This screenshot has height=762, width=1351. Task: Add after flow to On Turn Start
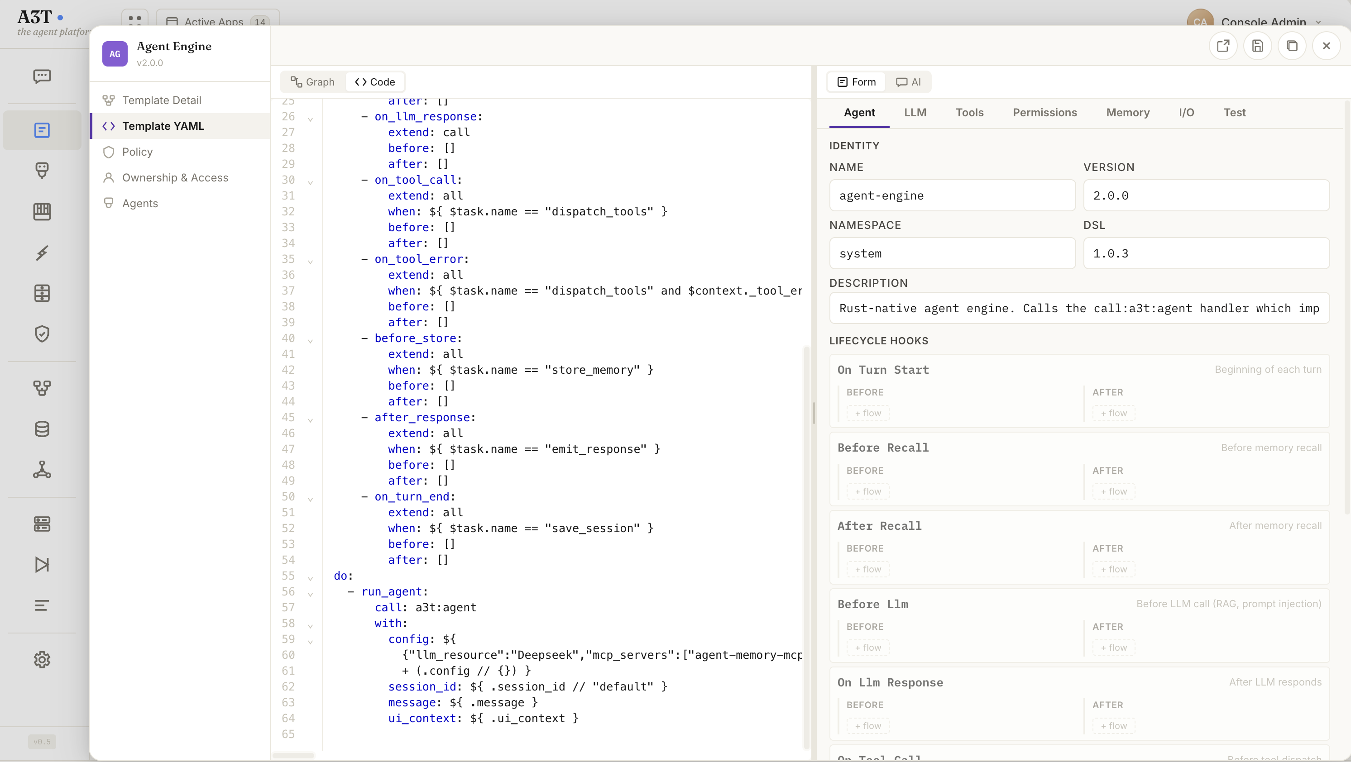coord(1114,413)
